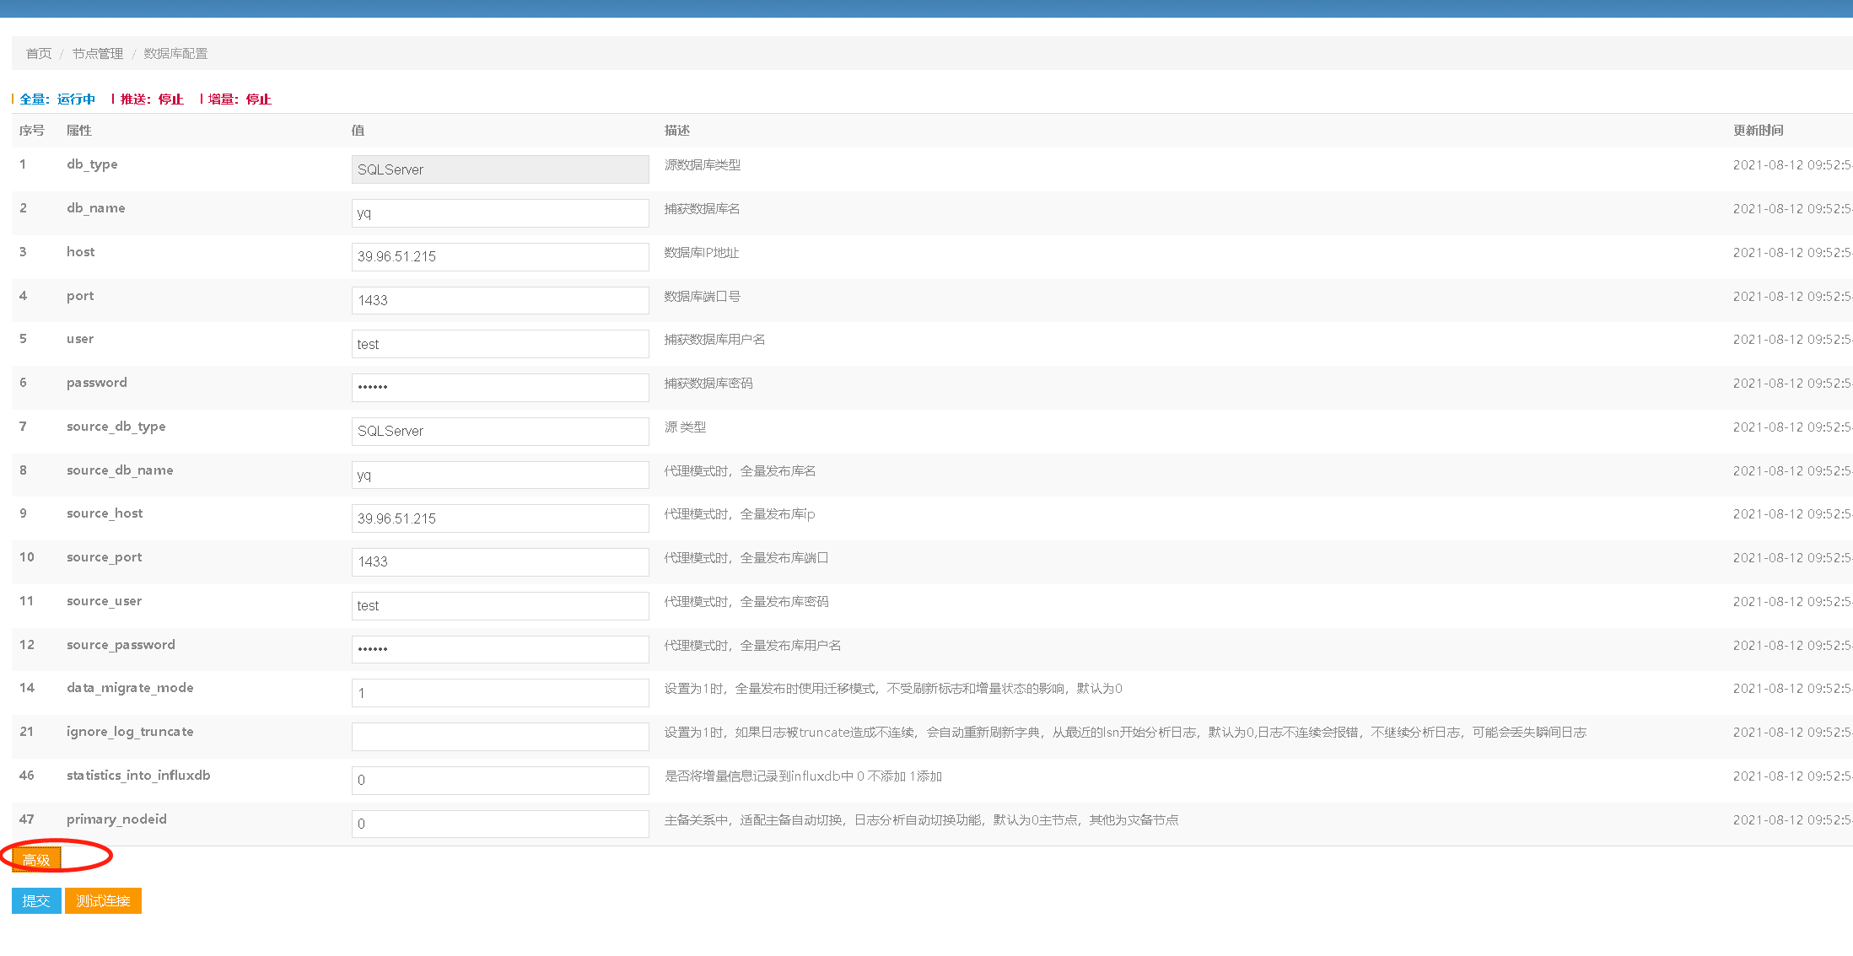
Task: Focus the source_password field
Action: click(x=499, y=649)
